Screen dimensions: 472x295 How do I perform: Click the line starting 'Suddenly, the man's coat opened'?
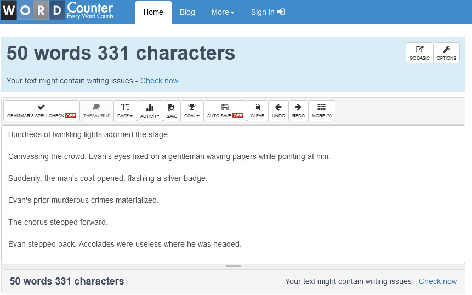click(108, 179)
